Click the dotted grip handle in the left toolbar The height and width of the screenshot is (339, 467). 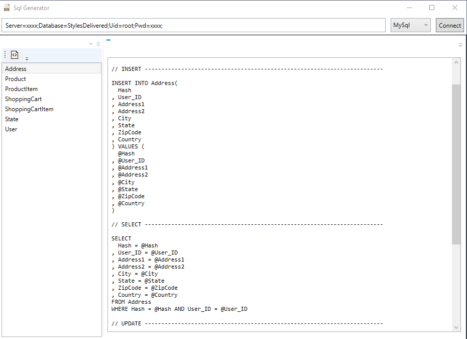tap(5, 54)
